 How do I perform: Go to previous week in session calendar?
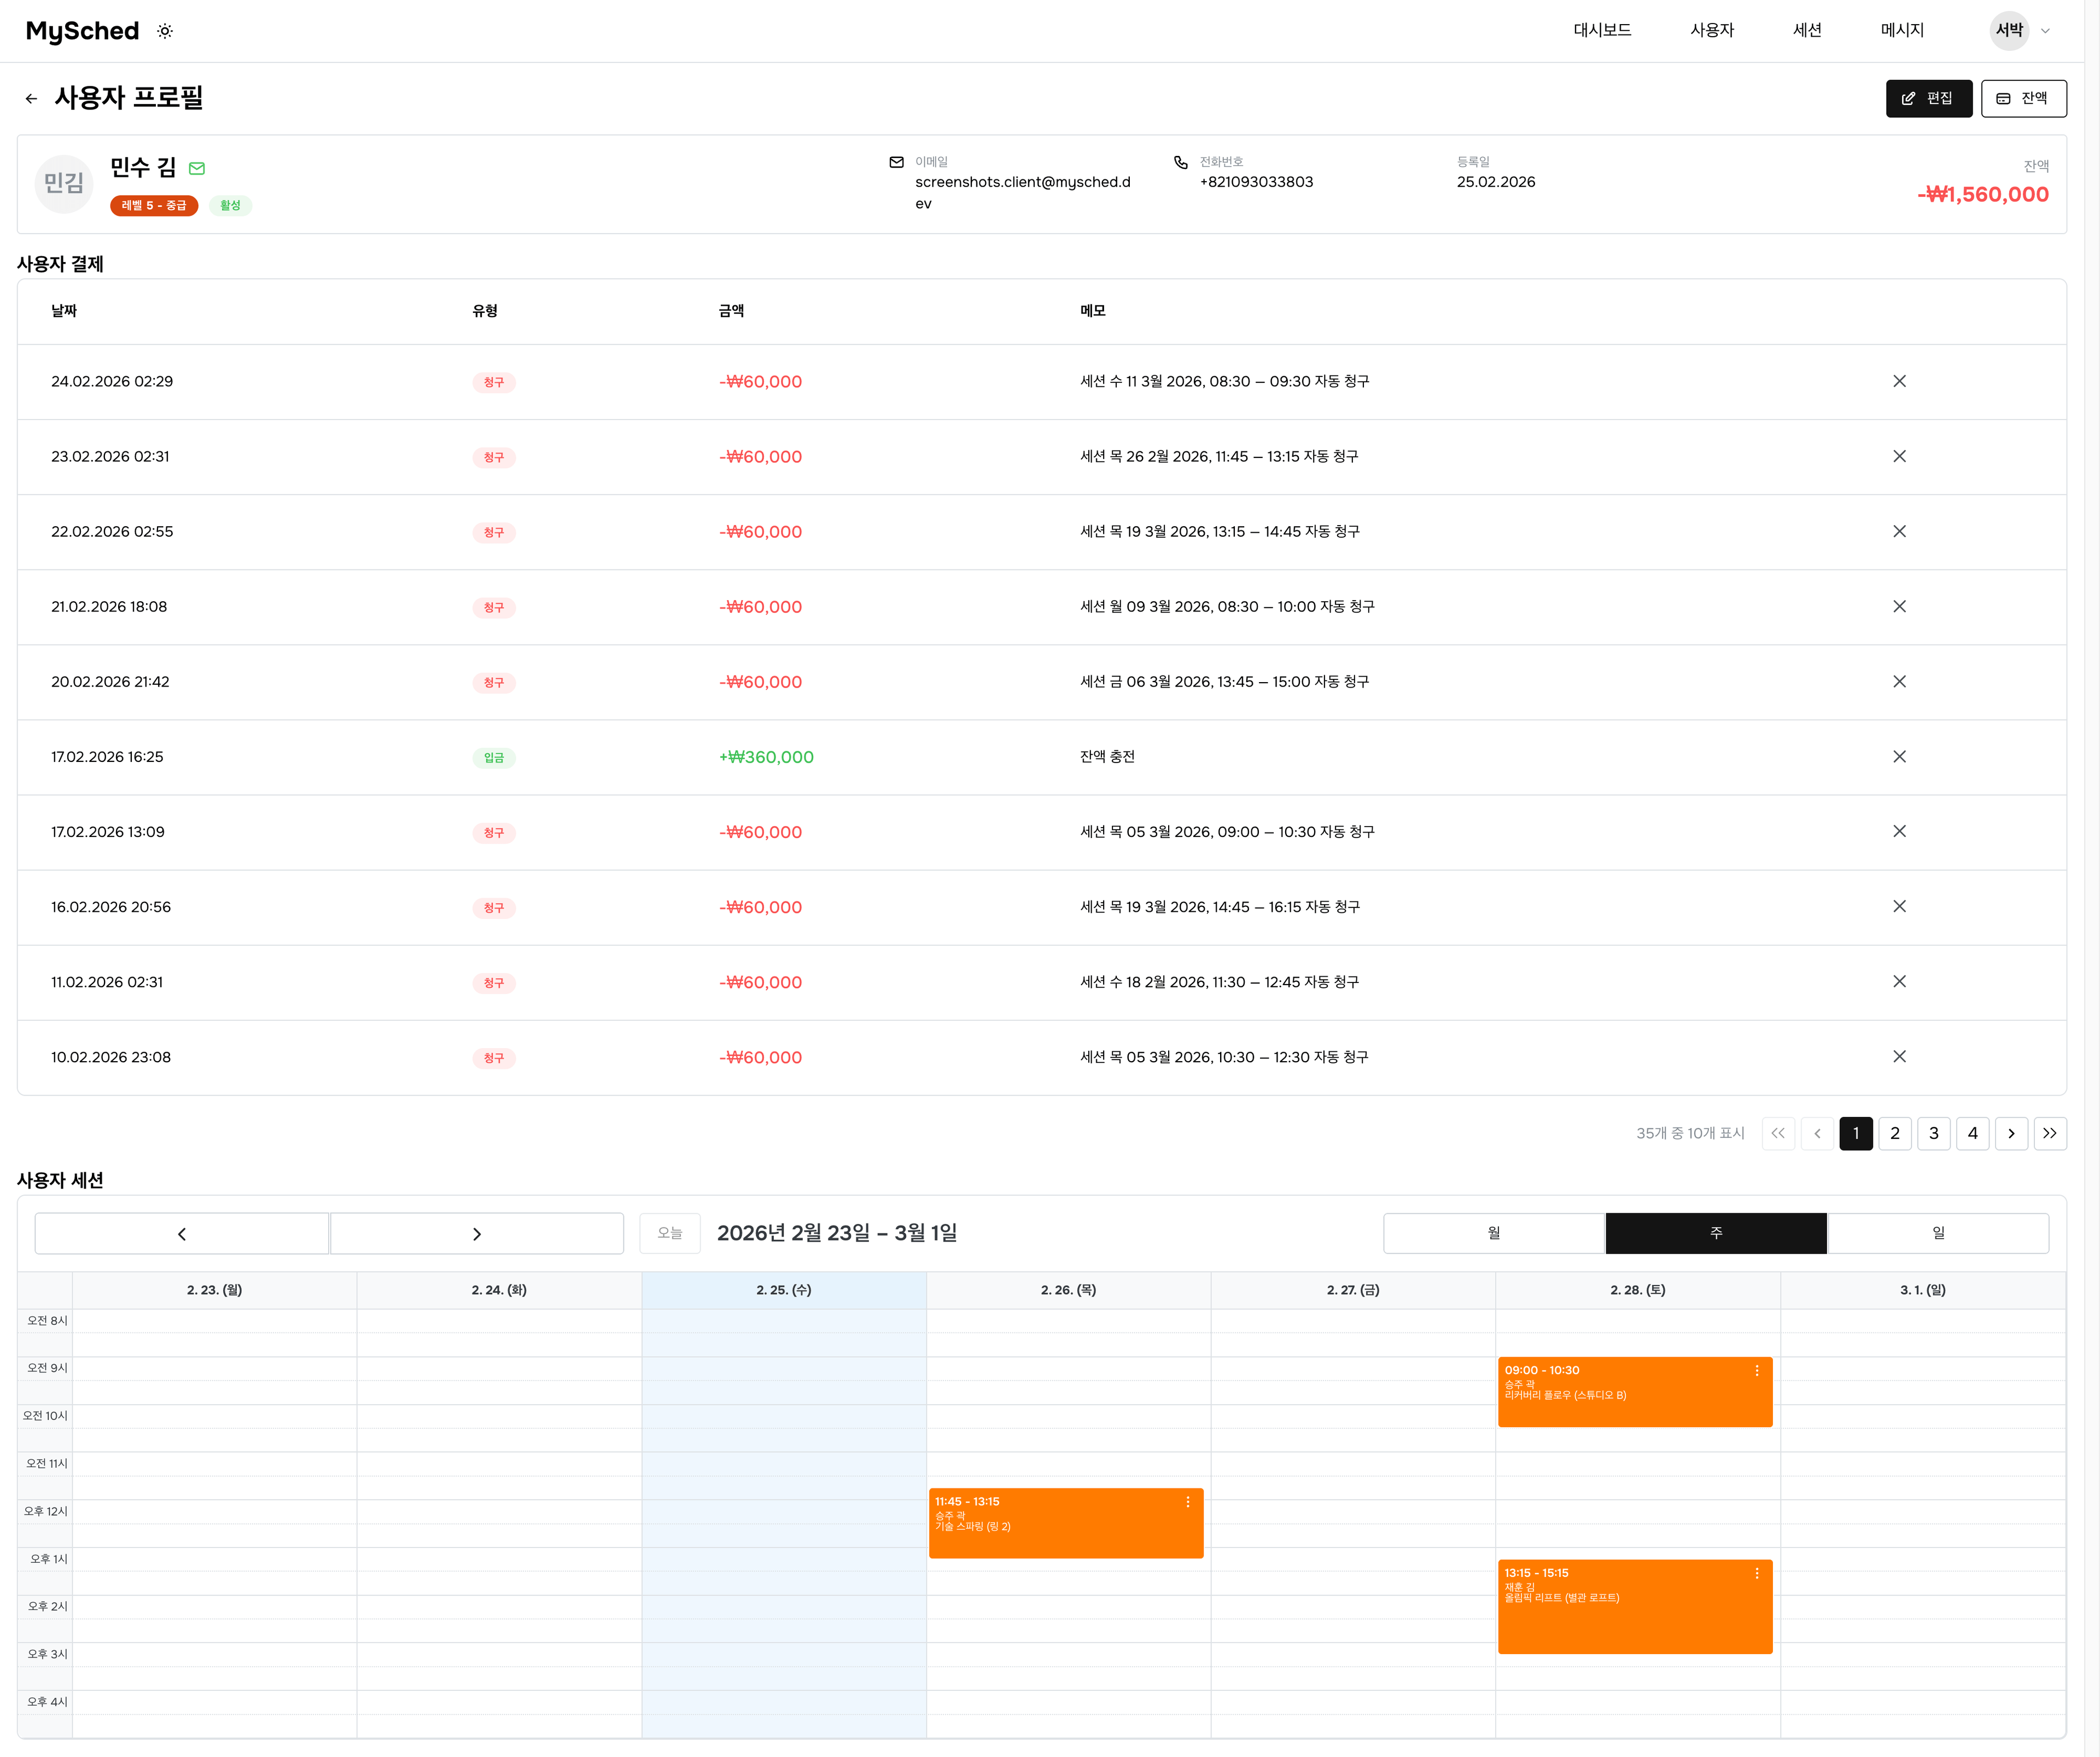click(182, 1233)
